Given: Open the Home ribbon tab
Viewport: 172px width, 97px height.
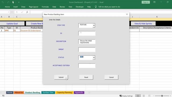Looking at the screenshot, I should [7, 7].
